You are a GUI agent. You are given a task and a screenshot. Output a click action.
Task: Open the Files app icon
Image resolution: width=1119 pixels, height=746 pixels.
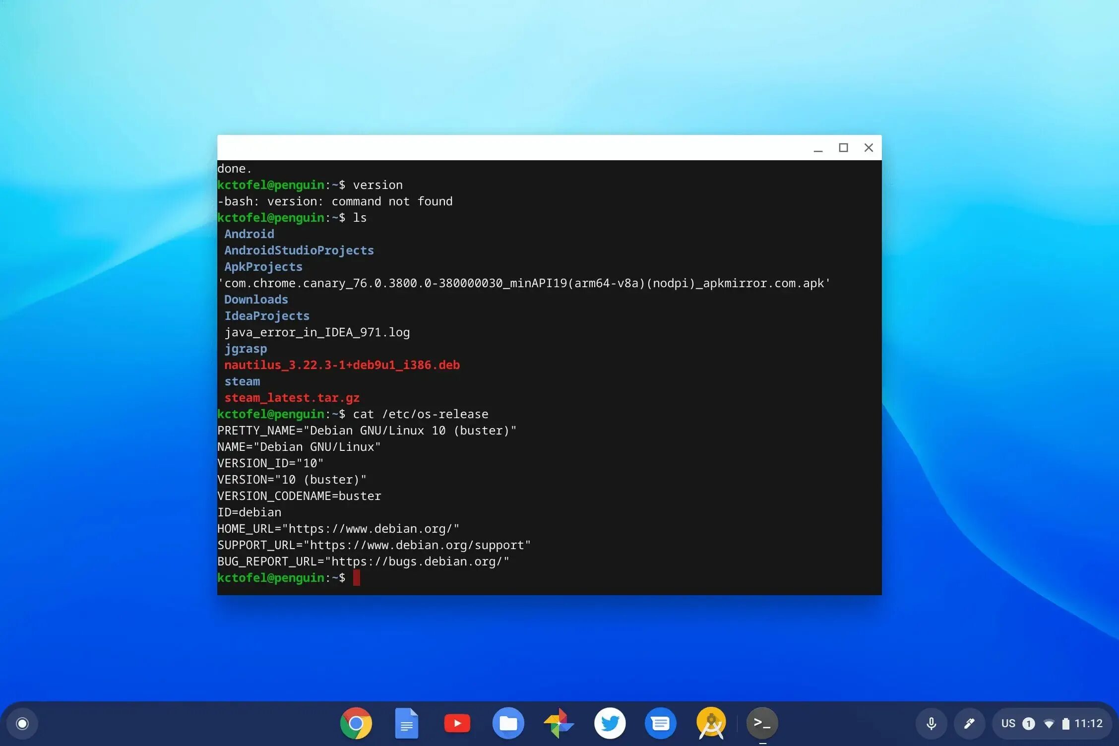[508, 723]
